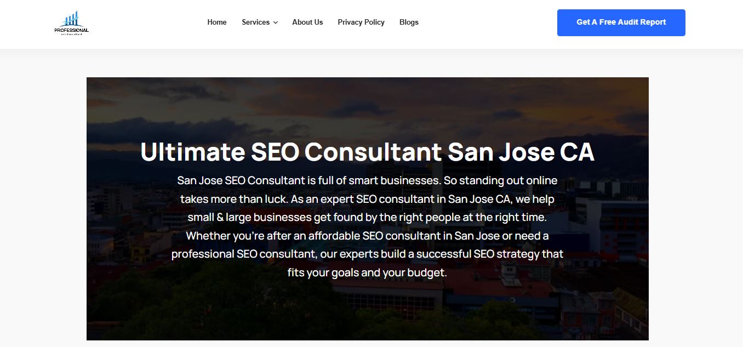This screenshot has height=347, width=743.
Task: Click the word Ultimate in the hero heading
Action: click(192, 152)
